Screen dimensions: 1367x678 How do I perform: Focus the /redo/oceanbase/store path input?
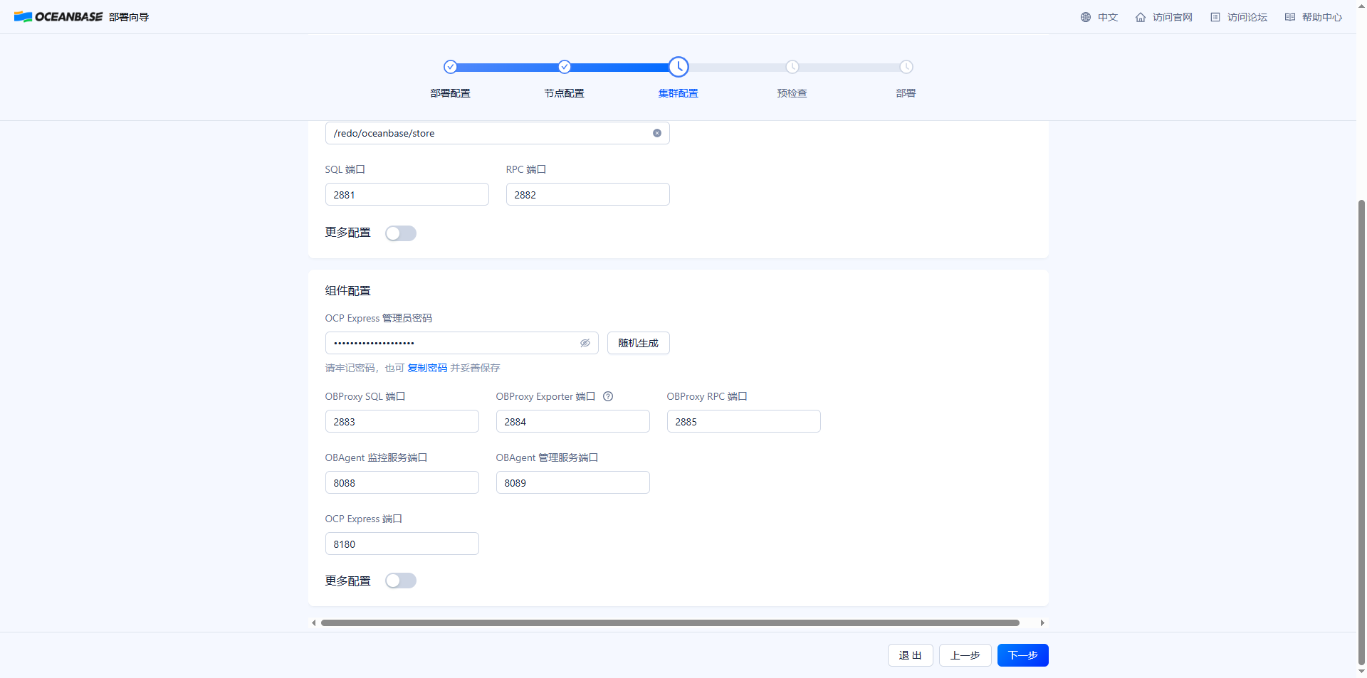pos(498,133)
